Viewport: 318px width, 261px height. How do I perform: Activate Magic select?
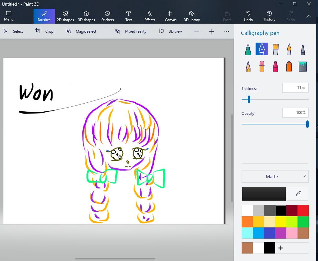click(81, 31)
